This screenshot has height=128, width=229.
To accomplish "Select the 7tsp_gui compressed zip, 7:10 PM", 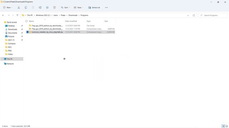I will (x=70, y=29).
